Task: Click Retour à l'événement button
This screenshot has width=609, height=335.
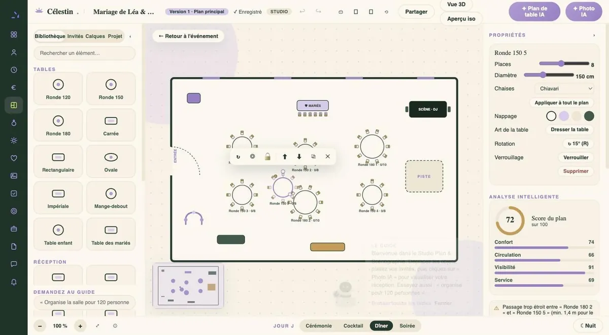Action: coord(188,36)
